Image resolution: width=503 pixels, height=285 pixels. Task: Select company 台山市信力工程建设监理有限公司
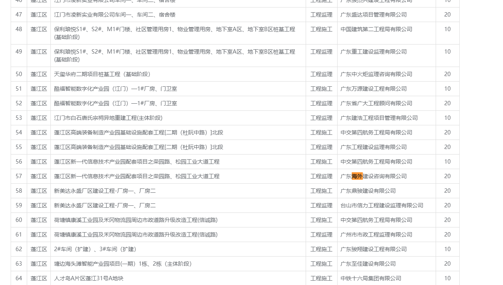[x=382, y=205]
